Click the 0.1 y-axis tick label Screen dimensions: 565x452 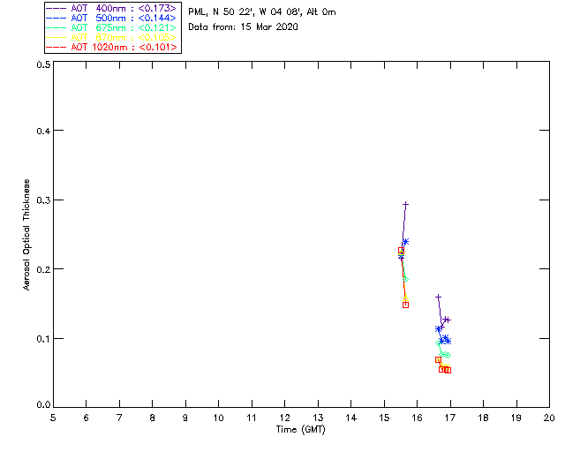[43, 339]
